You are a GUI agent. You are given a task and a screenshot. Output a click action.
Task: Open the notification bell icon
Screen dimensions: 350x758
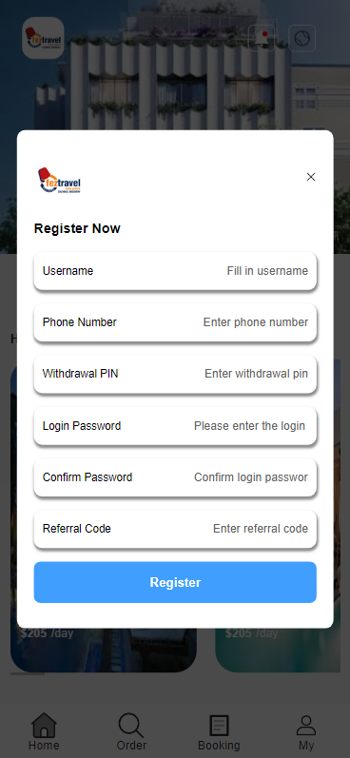tap(262, 38)
